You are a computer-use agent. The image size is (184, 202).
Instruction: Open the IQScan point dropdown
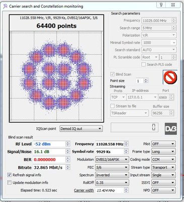click(x=81, y=129)
